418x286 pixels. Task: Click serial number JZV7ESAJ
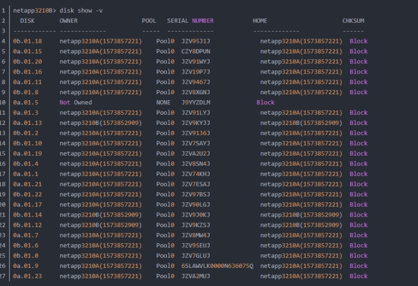pos(196,184)
